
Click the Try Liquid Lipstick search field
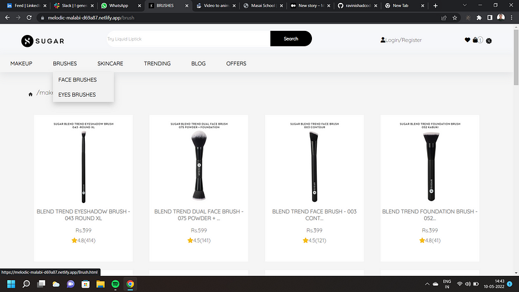click(189, 39)
